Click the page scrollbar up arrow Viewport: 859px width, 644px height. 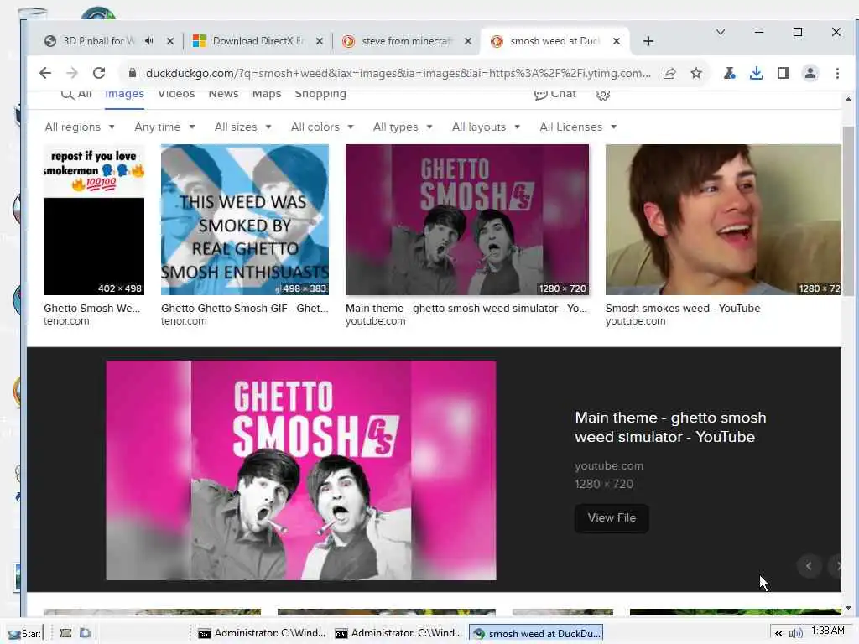848,99
